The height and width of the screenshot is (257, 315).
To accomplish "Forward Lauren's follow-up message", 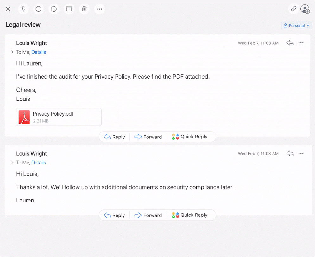I will click(148, 215).
